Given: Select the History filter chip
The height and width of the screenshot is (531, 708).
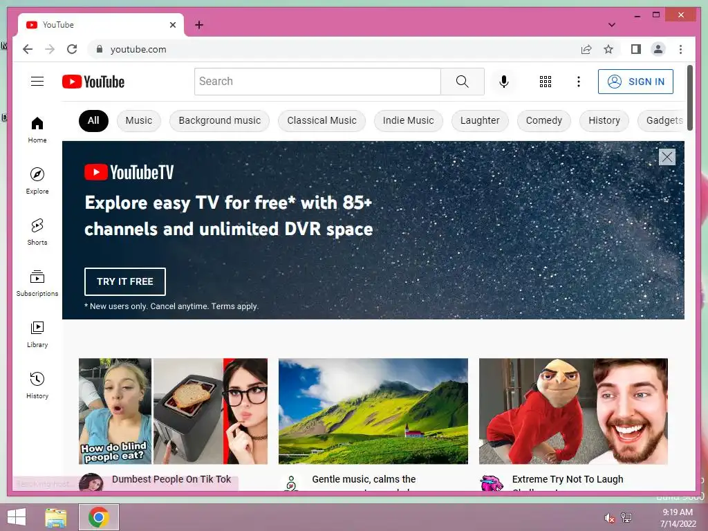Looking at the screenshot, I should pyautogui.click(x=604, y=120).
